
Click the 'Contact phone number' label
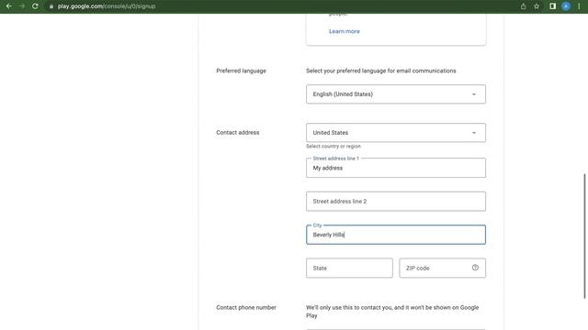click(x=246, y=307)
